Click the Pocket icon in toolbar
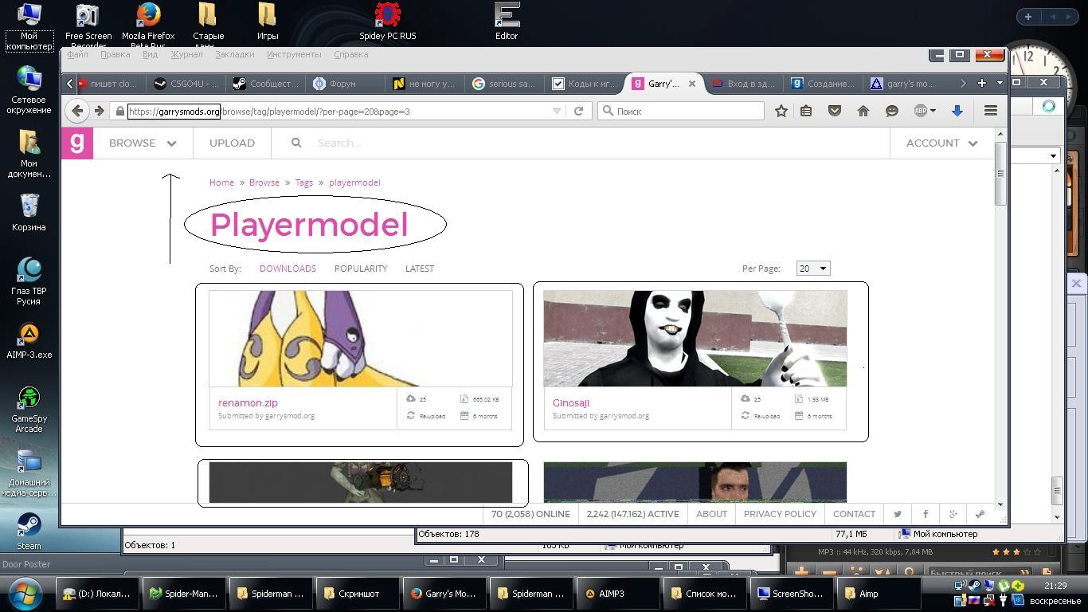The width and height of the screenshot is (1088, 612). (x=835, y=111)
